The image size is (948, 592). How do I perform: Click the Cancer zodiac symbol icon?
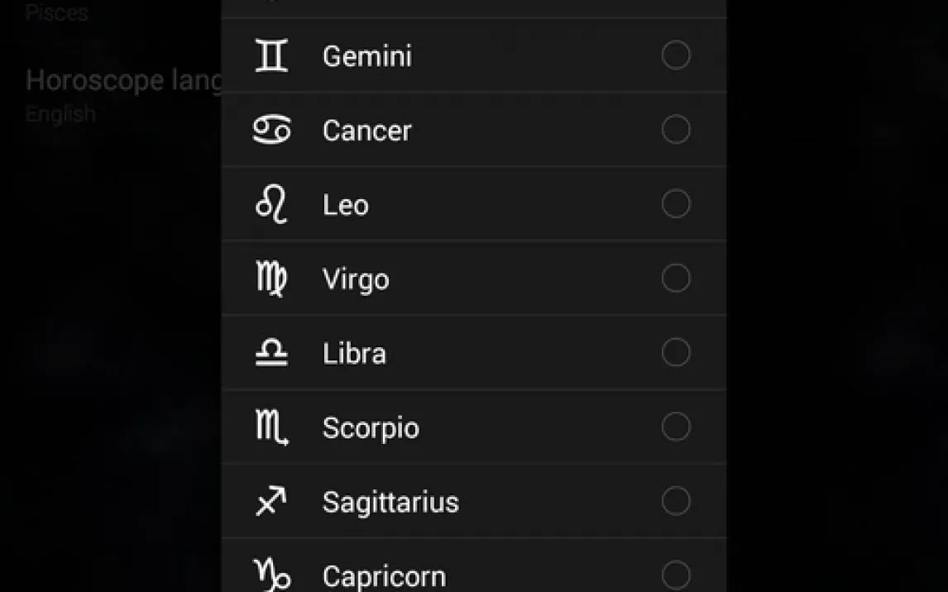[x=271, y=130]
